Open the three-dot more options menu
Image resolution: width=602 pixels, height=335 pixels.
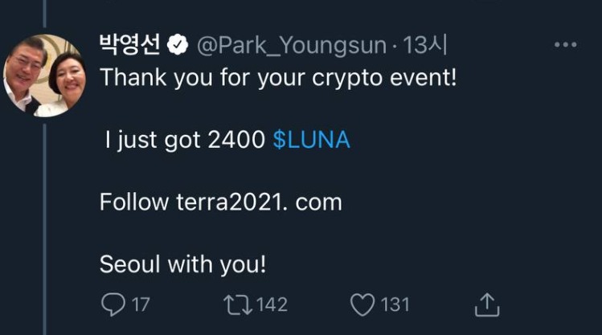tap(565, 45)
